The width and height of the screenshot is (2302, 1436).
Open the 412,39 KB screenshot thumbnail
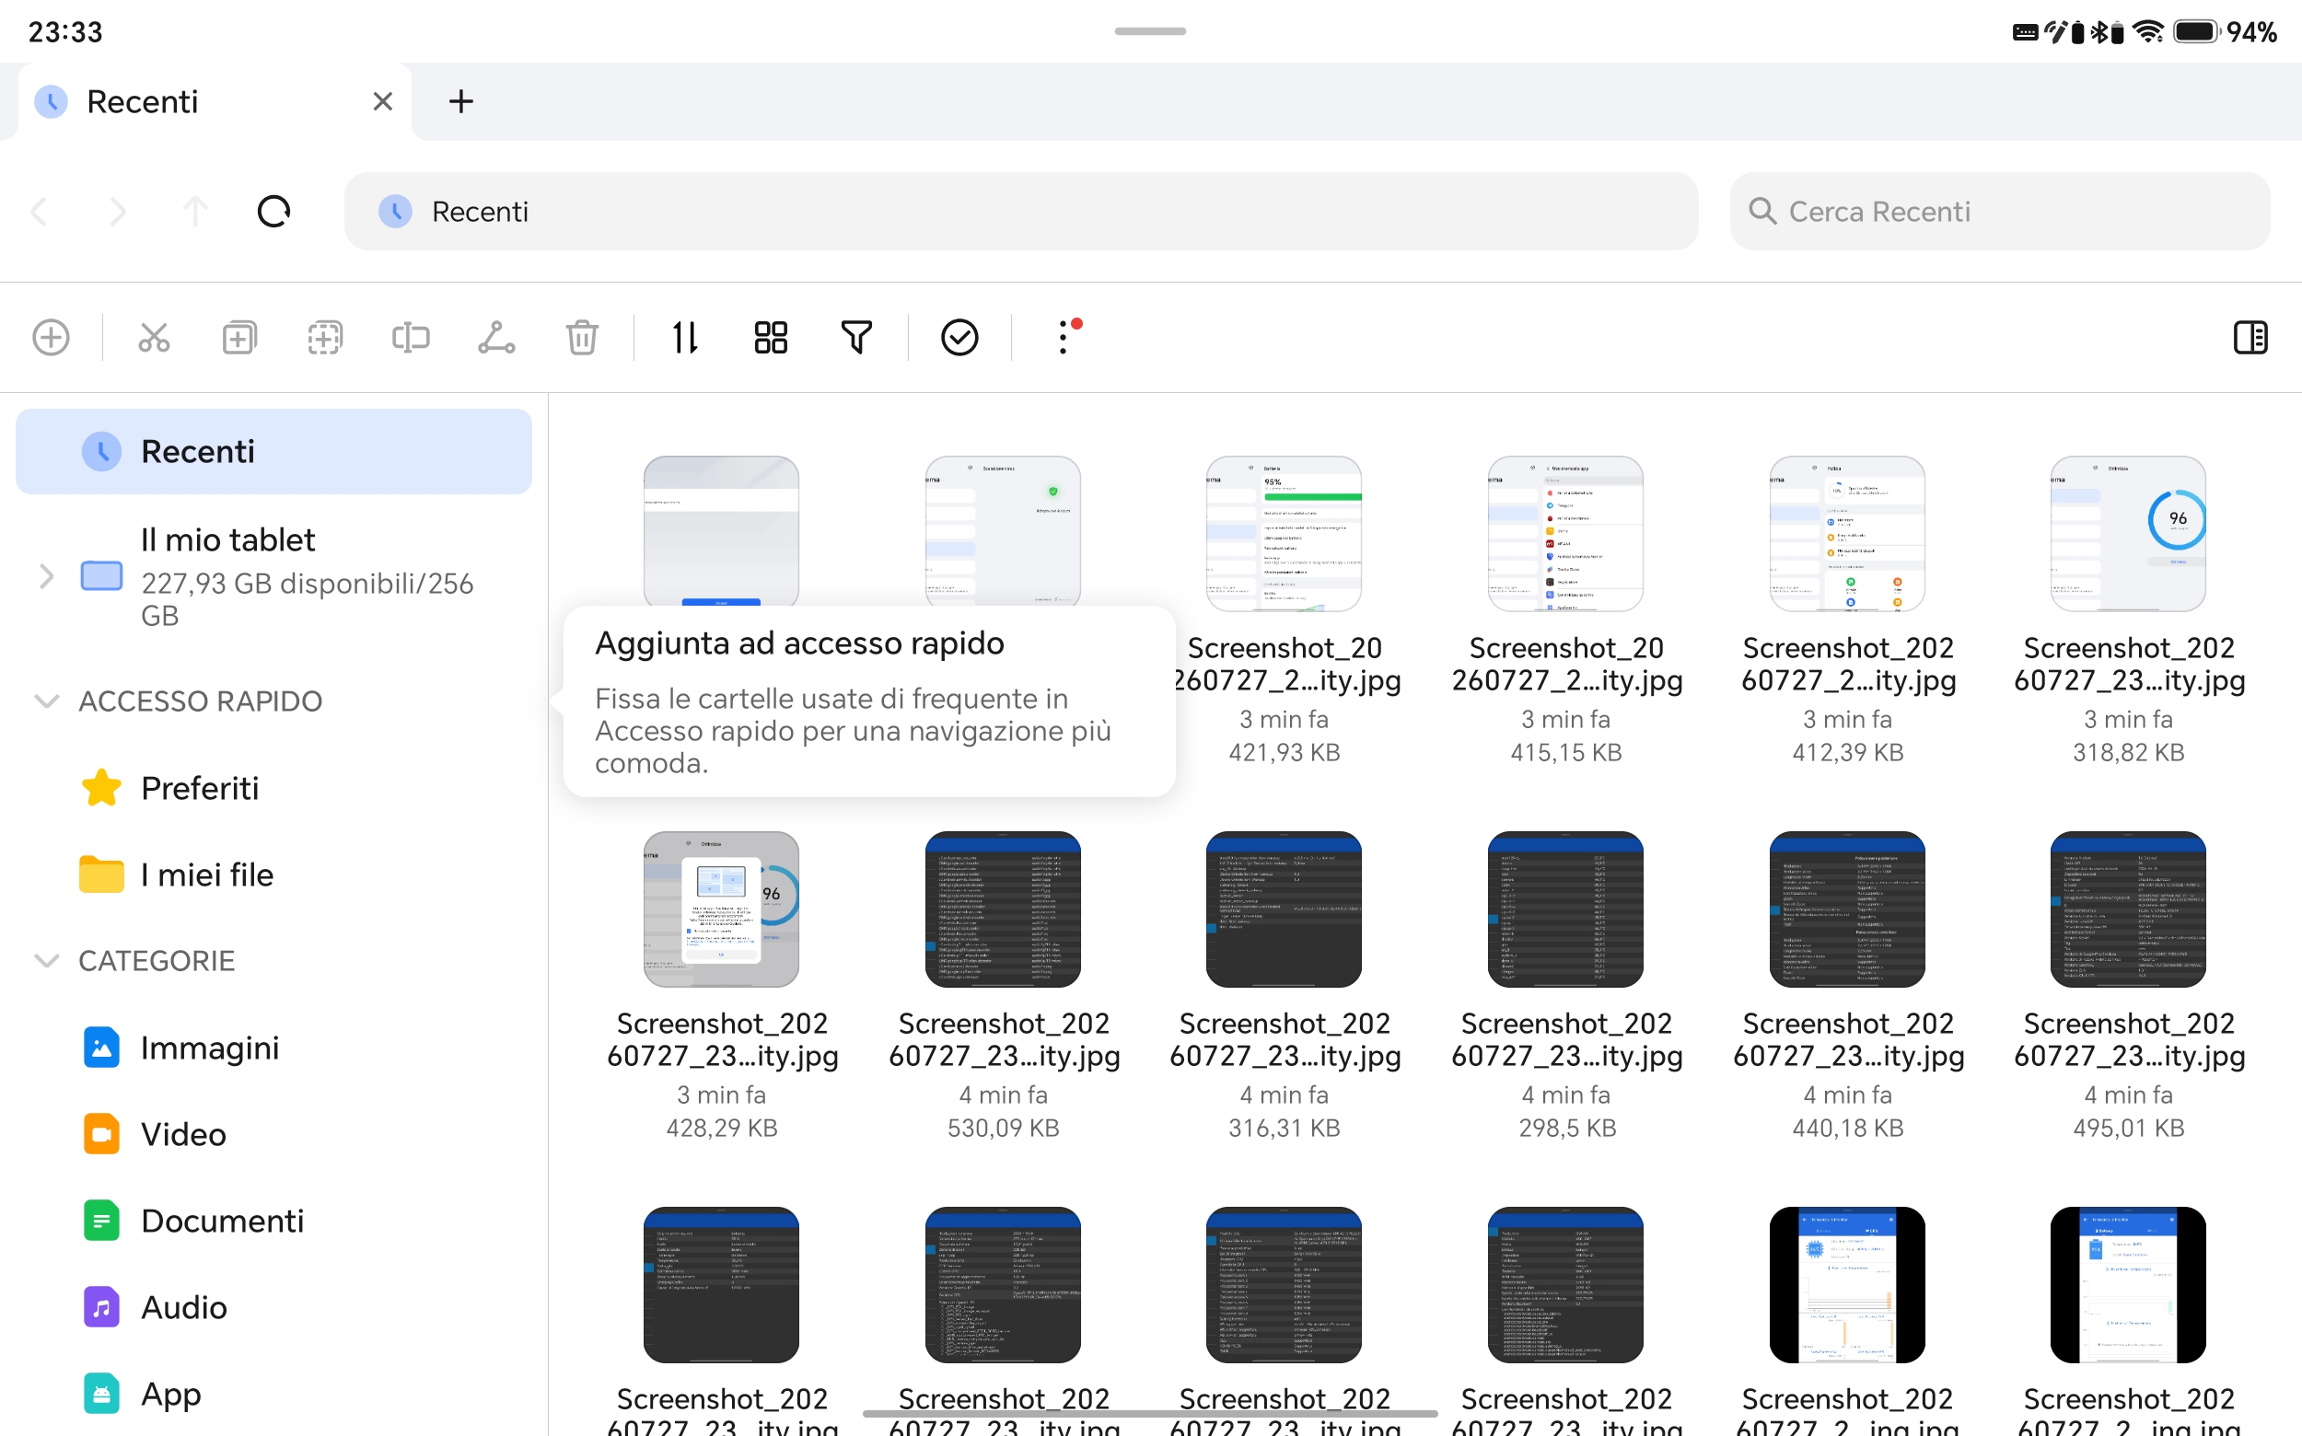point(1847,534)
